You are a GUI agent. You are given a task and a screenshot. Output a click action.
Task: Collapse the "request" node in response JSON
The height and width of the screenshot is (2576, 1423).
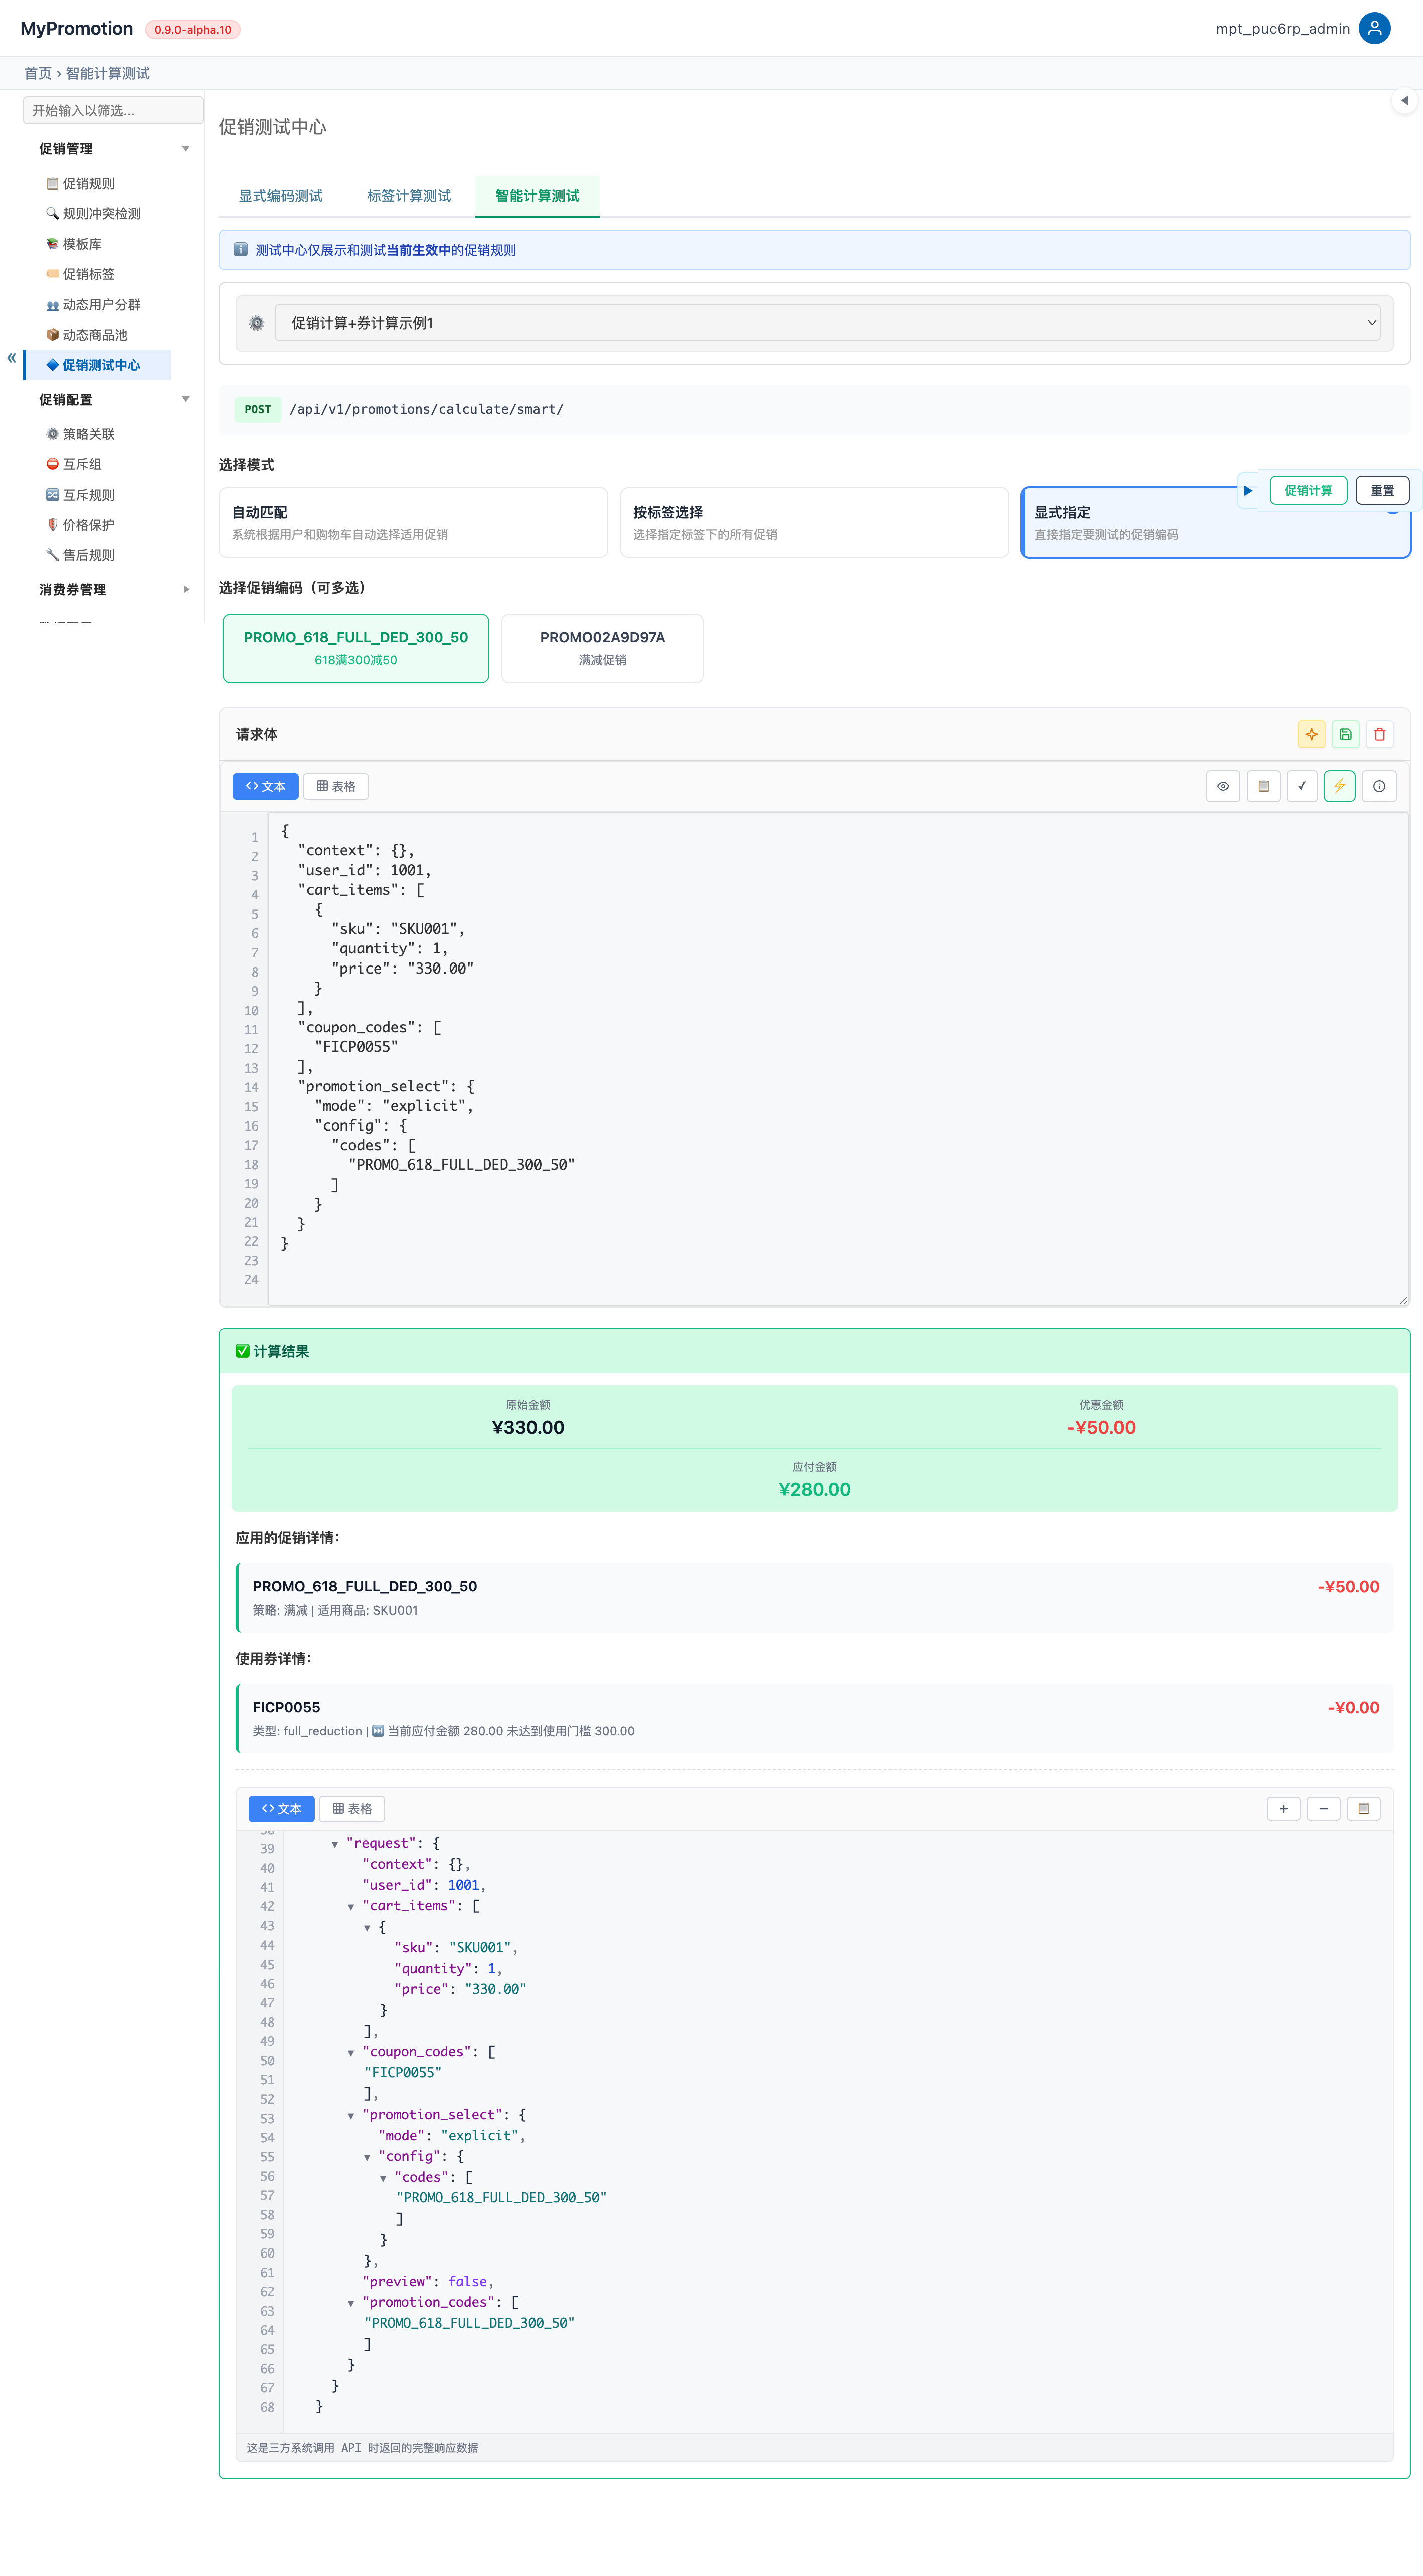pyautogui.click(x=335, y=1844)
